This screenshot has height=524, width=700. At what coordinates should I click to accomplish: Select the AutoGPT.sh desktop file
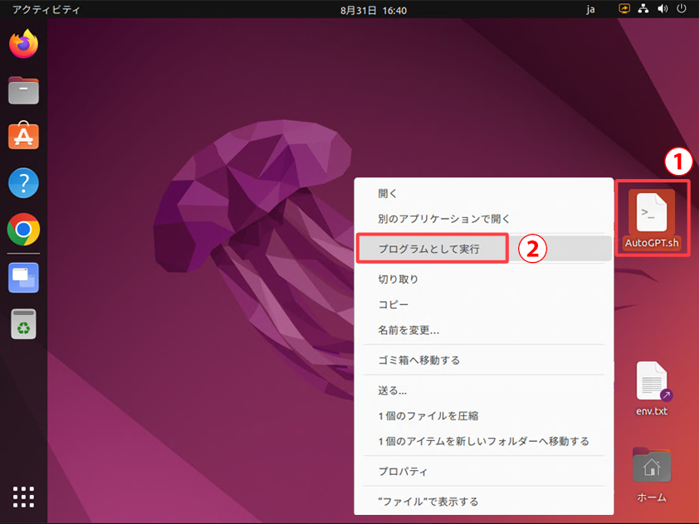652,219
